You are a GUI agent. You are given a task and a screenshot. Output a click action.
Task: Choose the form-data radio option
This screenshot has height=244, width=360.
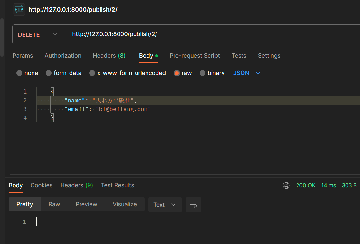click(x=49, y=73)
